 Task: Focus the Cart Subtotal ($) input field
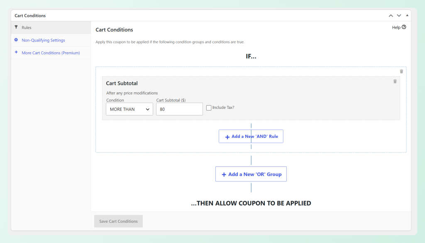[x=179, y=109]
